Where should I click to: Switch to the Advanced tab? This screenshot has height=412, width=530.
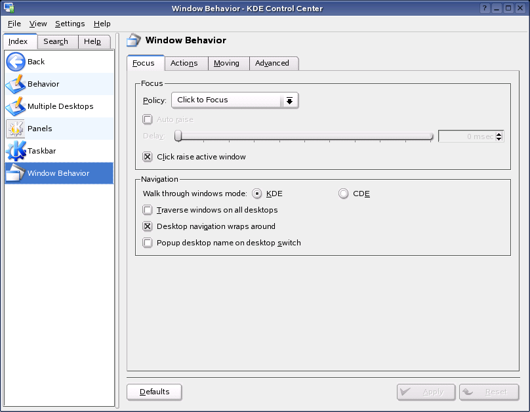pos(274,63)
